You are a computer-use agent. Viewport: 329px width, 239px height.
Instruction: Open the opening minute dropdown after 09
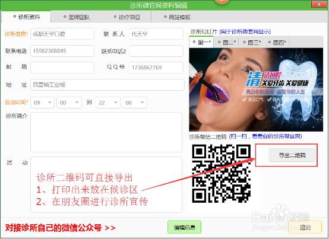point(69,103)
